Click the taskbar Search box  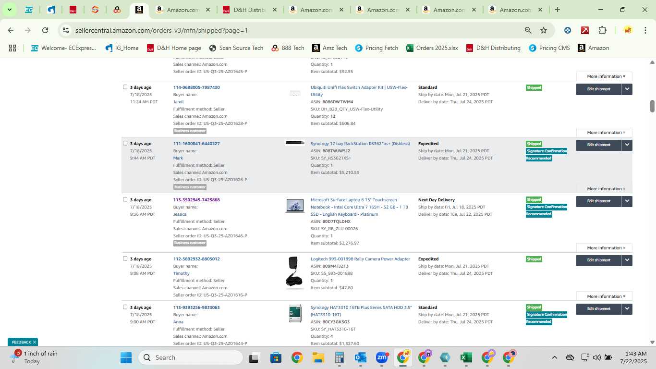click(x=191, y=357)
